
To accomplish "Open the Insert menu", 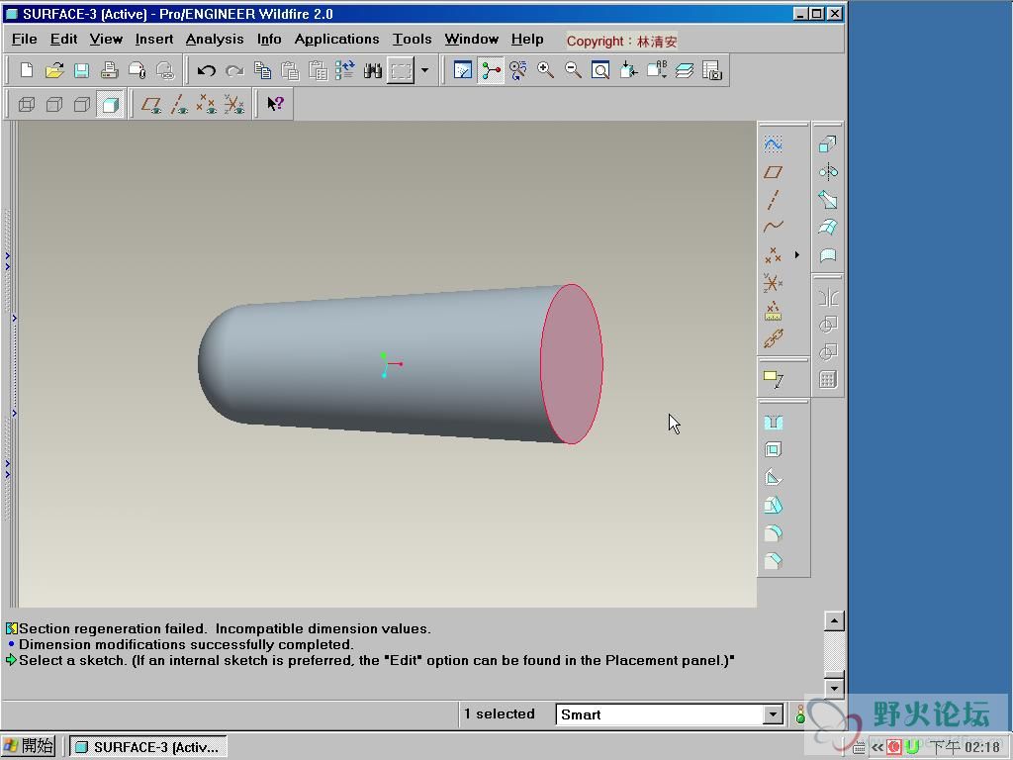I will click(x=153, y=40).
